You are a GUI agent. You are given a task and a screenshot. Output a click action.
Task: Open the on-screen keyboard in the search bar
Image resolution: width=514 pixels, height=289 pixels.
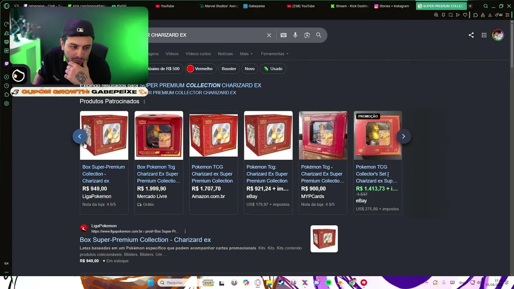coord(284,35)
